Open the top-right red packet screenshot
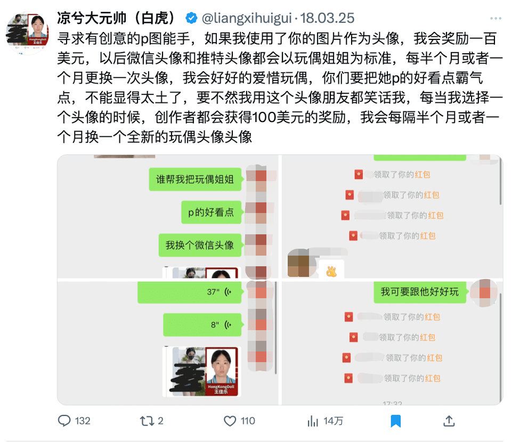 392,217
